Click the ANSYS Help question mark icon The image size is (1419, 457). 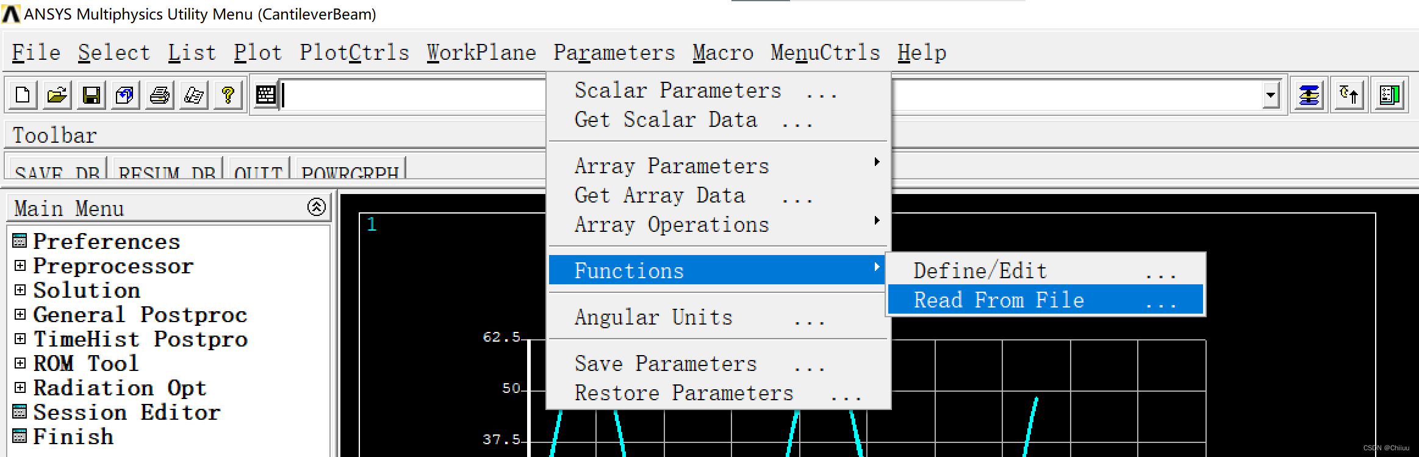click(x=228, y=95)
